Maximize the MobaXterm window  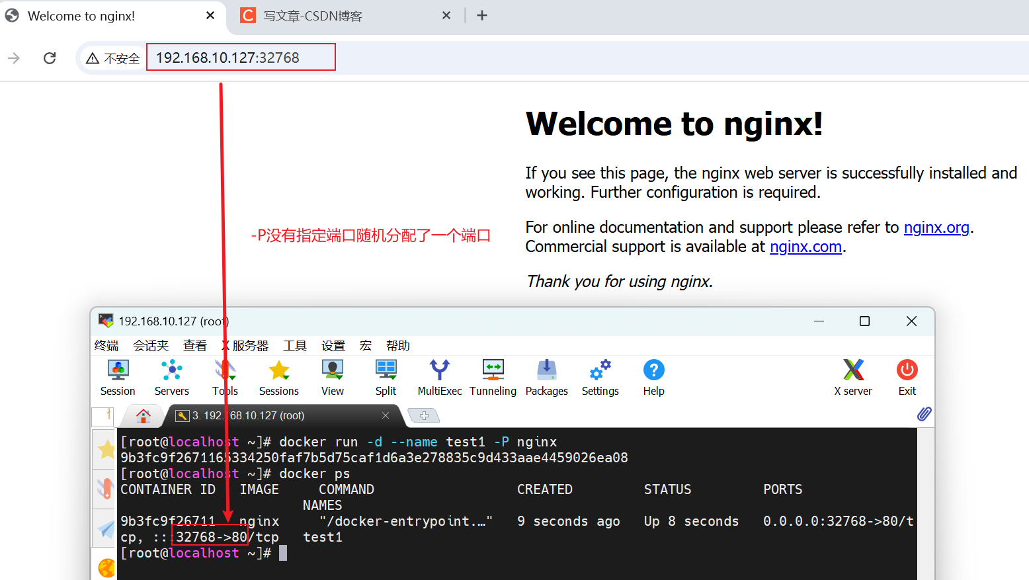click(x=864, y=321)
